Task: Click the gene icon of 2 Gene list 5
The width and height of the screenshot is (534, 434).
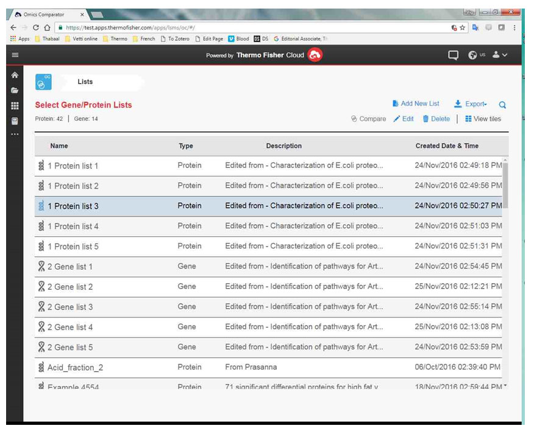Action: 41,346
